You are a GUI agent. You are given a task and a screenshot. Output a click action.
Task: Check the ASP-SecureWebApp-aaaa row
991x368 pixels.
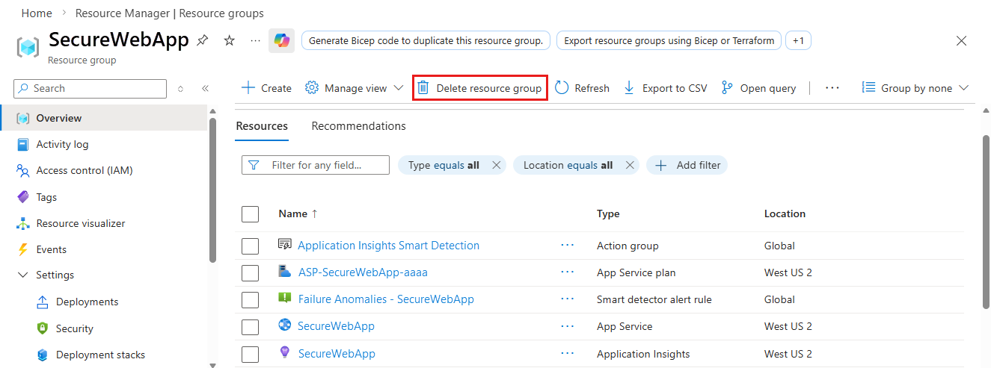[x=251, y=273]
